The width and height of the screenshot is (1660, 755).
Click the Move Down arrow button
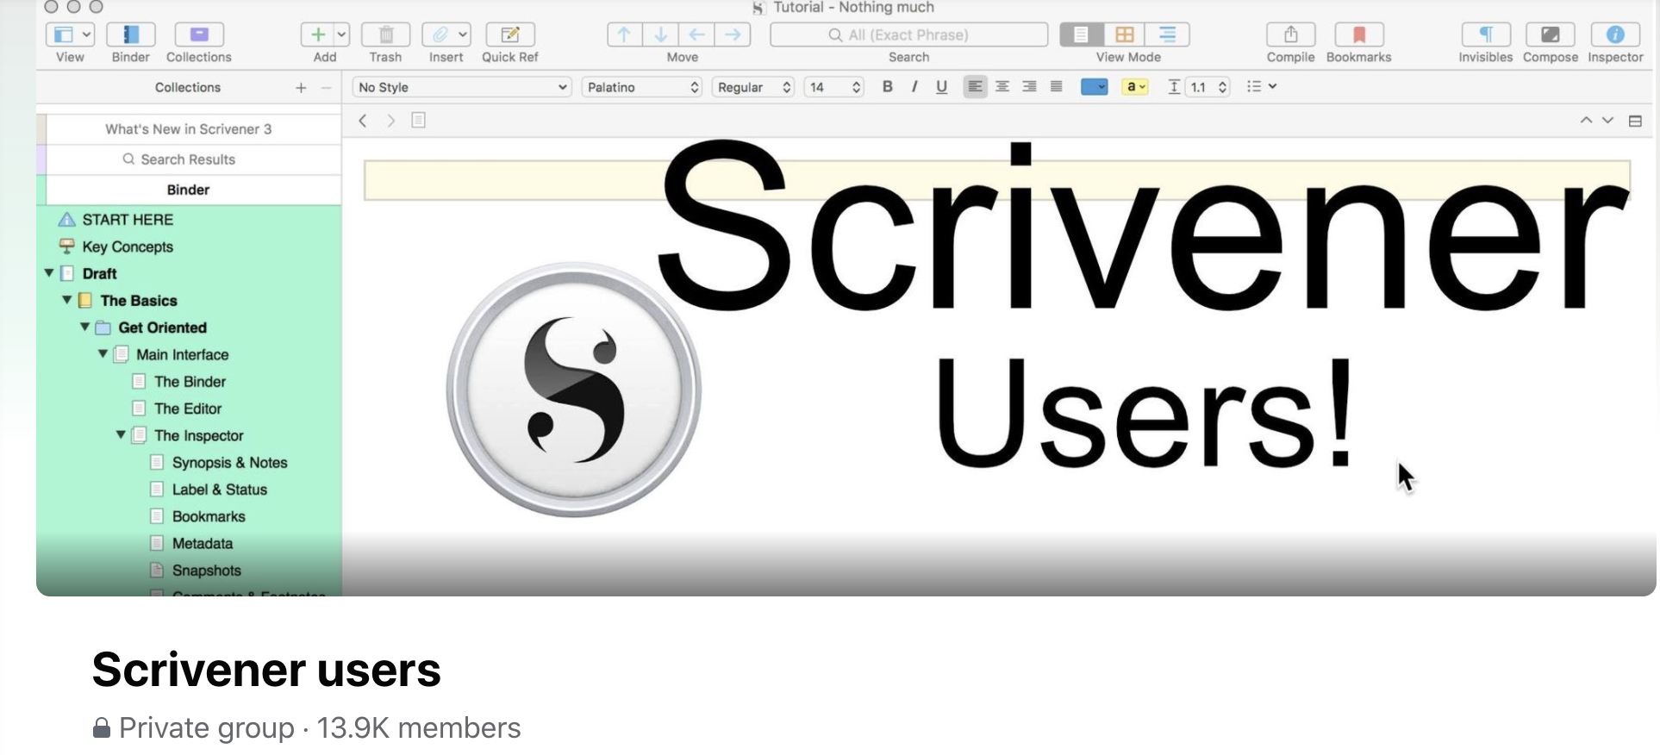pos(661,34)
